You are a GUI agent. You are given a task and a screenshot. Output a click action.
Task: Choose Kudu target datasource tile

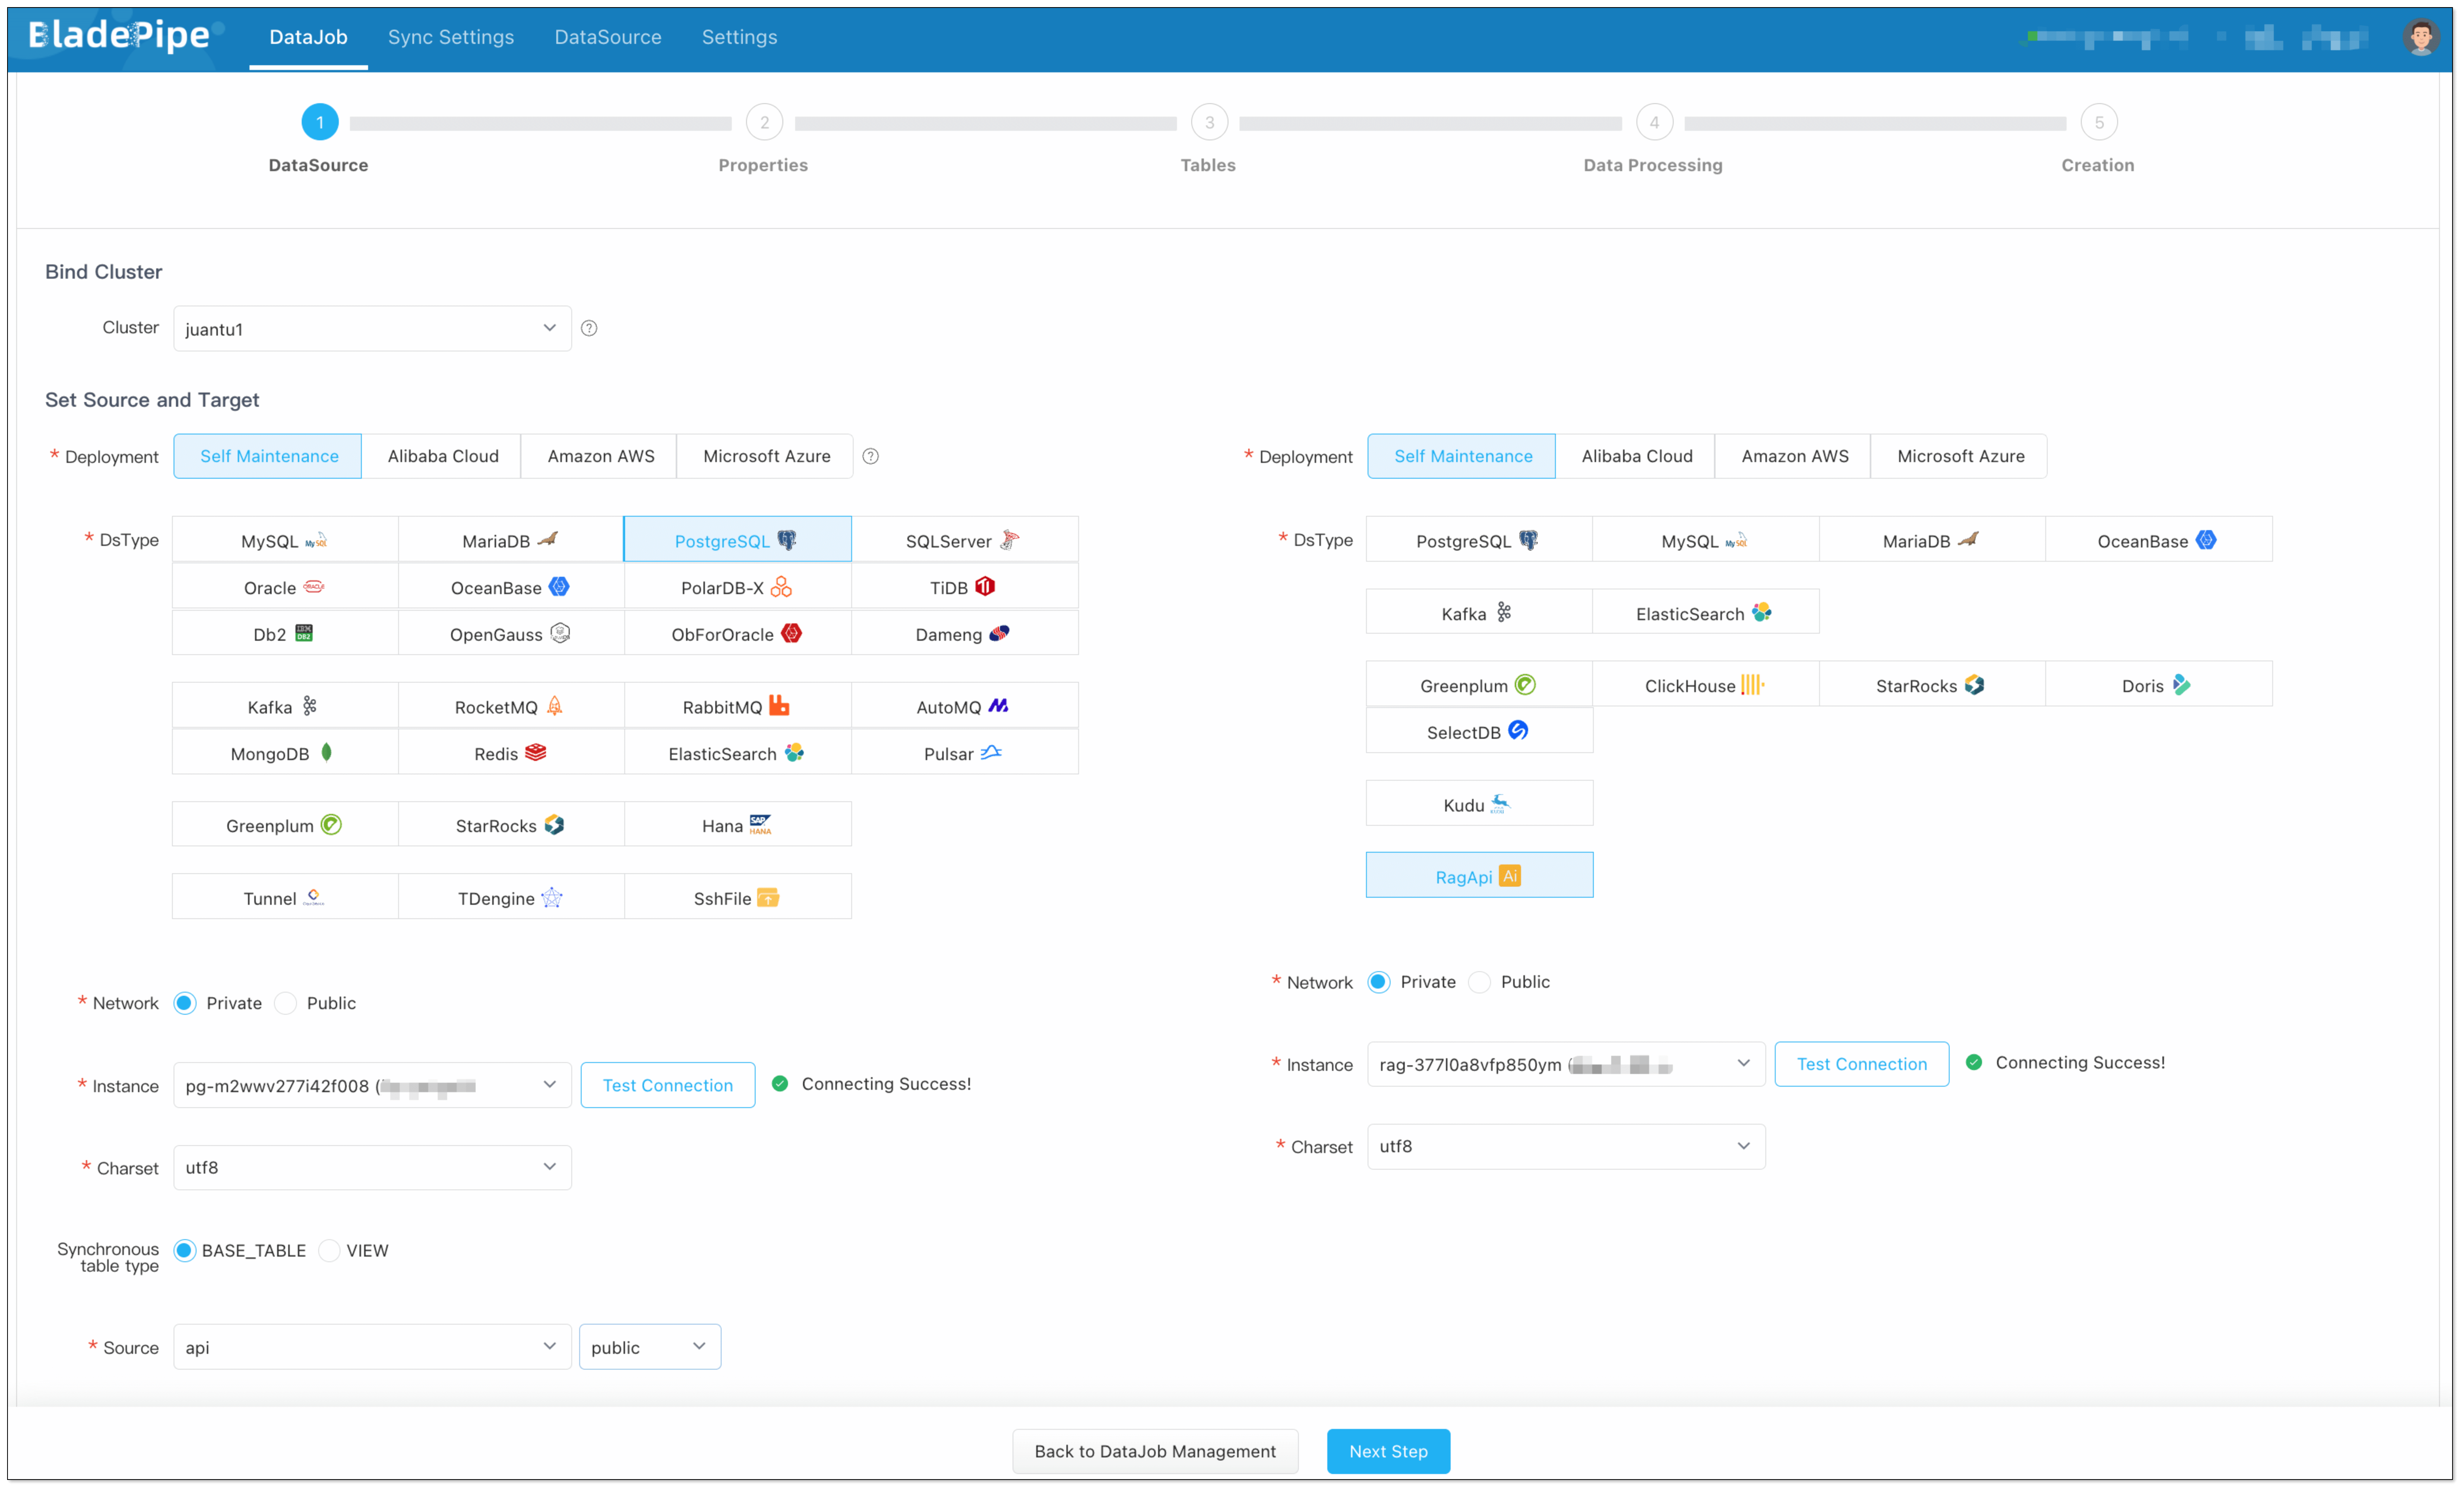[1478, 804]
